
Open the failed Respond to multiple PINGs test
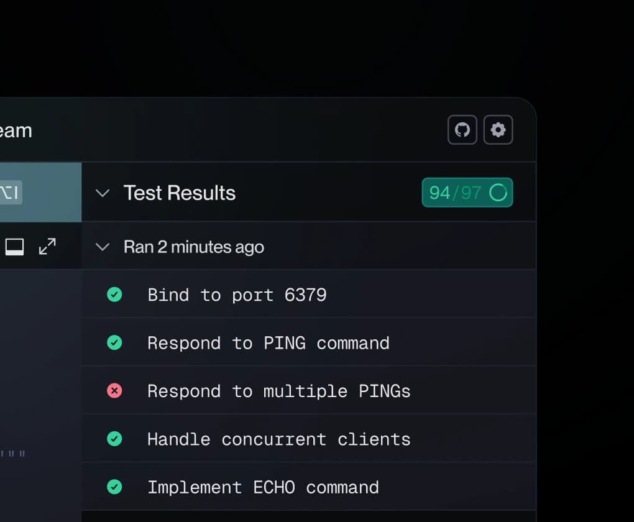pos(278,391)
